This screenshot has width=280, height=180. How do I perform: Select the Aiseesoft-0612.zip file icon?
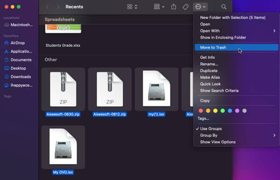(110, 89)
